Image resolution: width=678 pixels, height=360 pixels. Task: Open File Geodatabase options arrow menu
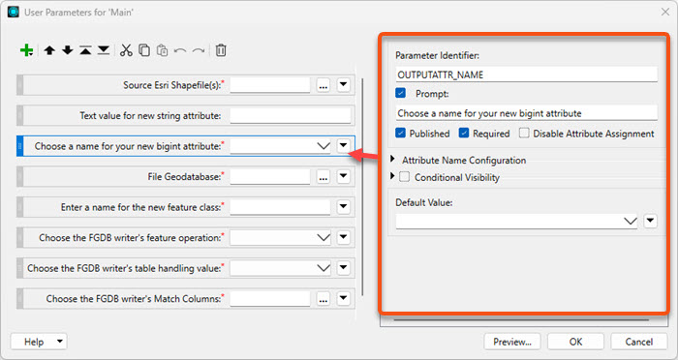click(343, 176)
